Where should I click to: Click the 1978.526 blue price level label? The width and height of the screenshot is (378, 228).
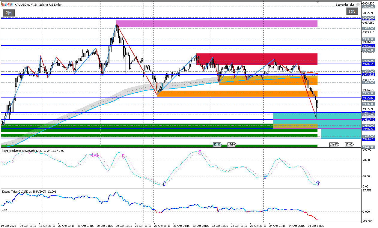368,64
